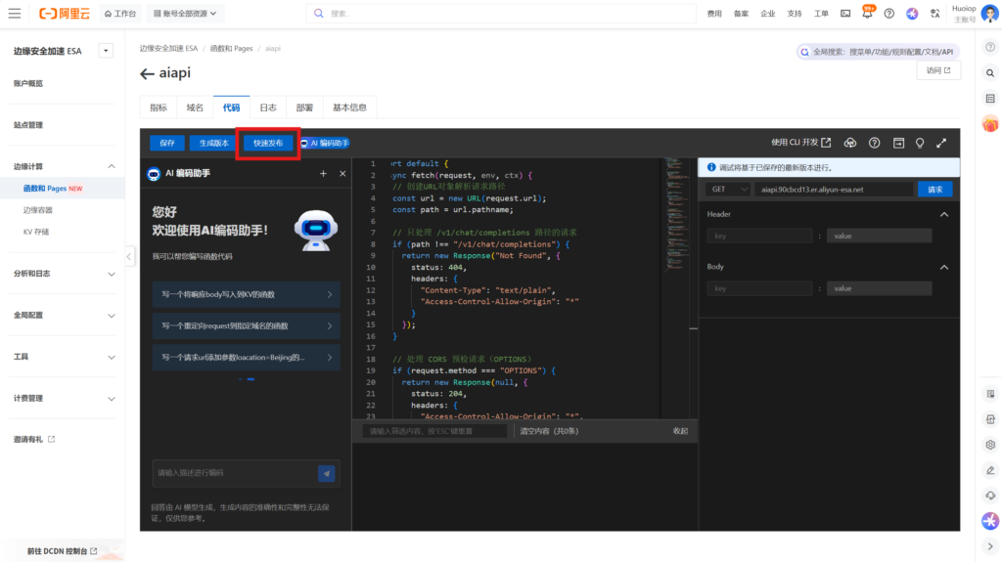
Task: Send the AI assistant prompt
Action: [326, 473]
